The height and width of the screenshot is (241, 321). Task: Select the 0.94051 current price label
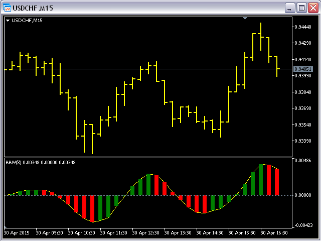303,69
